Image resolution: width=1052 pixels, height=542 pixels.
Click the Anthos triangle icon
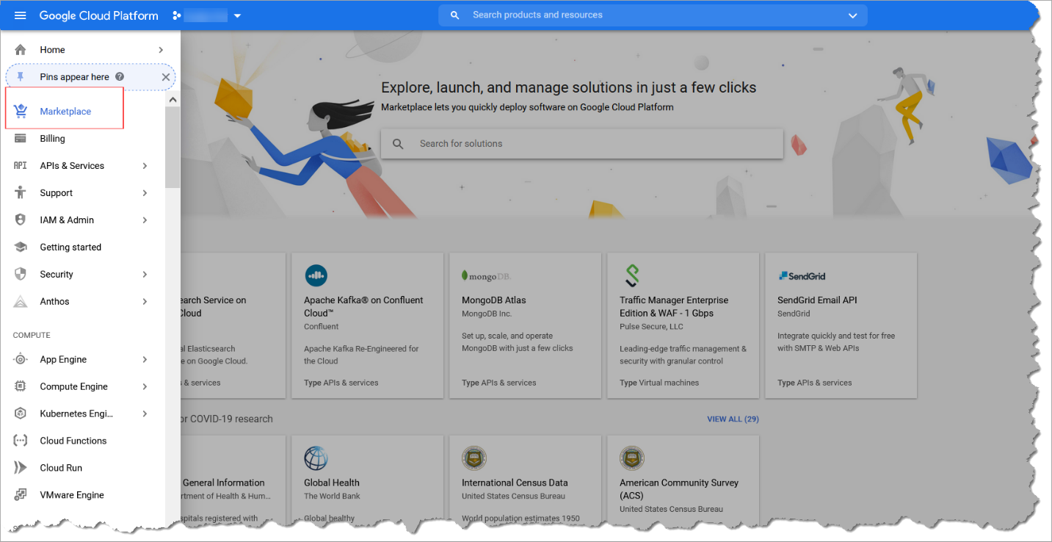click(x=21, y=302)
